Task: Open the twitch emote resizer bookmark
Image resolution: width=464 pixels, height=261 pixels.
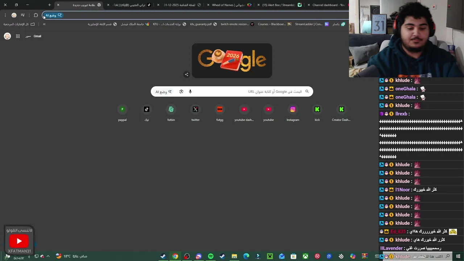Action: click(237, 24)
